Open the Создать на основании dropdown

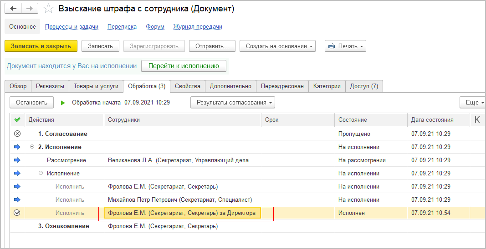coord(277,46)
